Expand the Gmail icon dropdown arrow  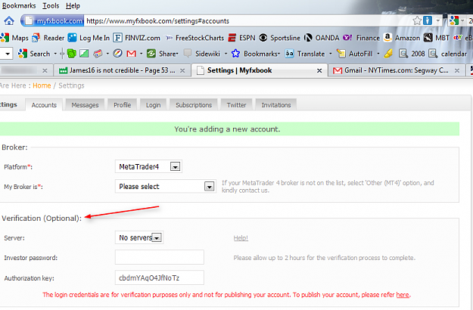pyautogui.click(x=141, y=54)
